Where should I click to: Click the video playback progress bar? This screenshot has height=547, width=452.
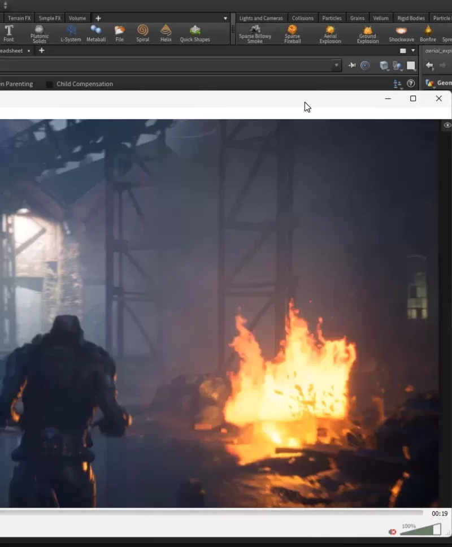coord(211,513)
